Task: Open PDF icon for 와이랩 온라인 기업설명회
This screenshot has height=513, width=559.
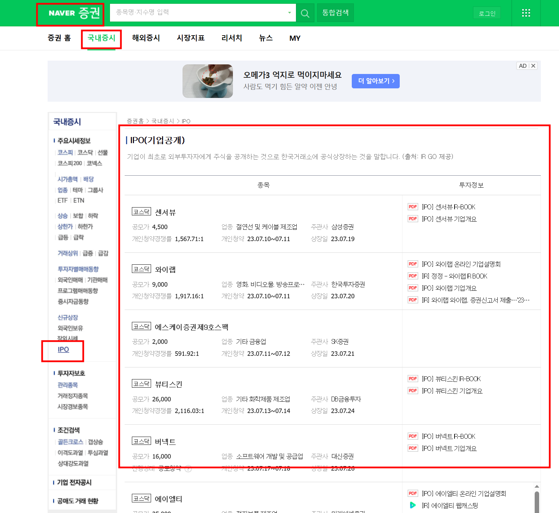Action: pos(413,264)
